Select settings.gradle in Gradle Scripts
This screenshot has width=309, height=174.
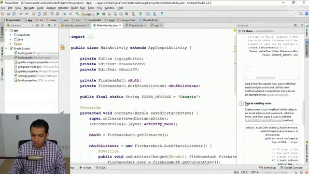35,76
